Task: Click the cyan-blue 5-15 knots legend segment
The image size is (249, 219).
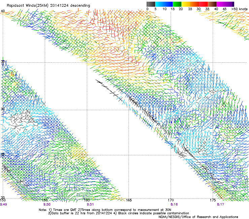Action: [x=164, y=4]
